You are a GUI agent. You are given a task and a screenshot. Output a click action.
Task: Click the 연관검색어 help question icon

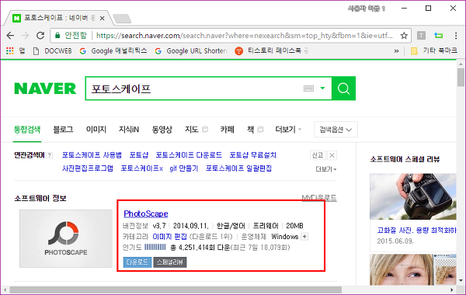click(50, 155)
